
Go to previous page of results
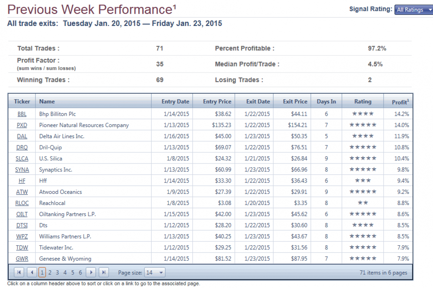click(x=32, y=272)
